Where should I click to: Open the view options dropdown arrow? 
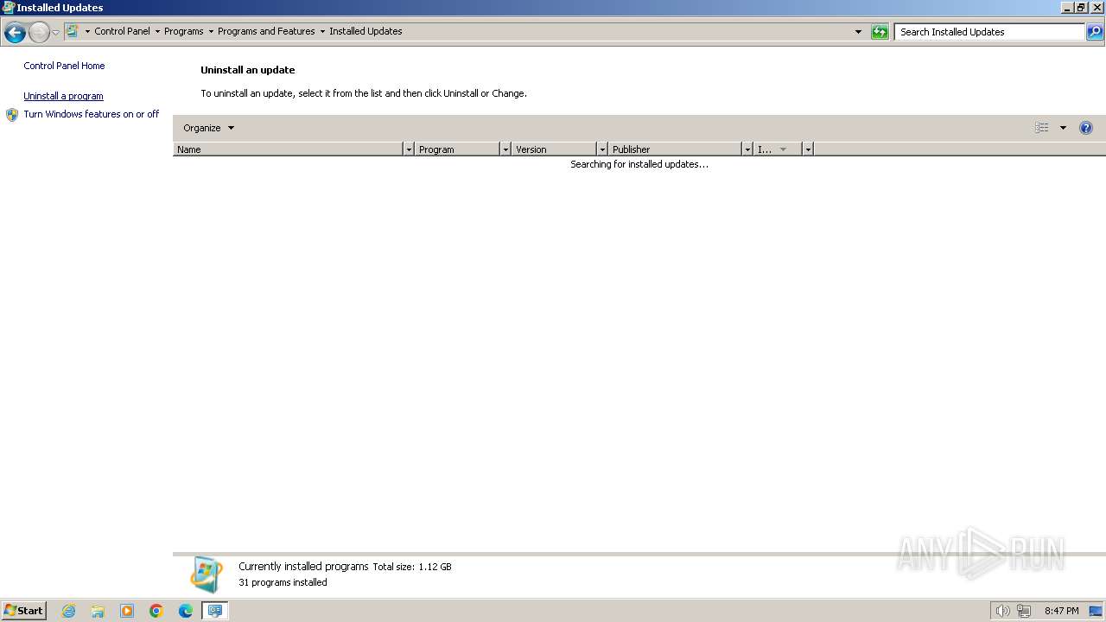1063,128
